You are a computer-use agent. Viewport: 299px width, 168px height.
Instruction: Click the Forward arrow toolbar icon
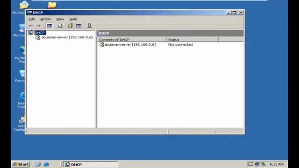[x=38, y=26]
